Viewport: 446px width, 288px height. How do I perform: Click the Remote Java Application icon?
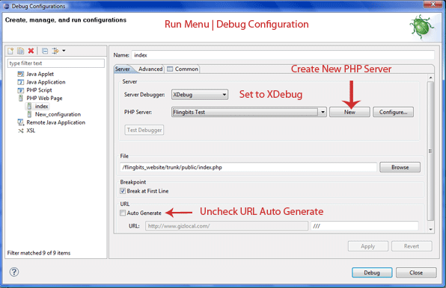[20, 122]
